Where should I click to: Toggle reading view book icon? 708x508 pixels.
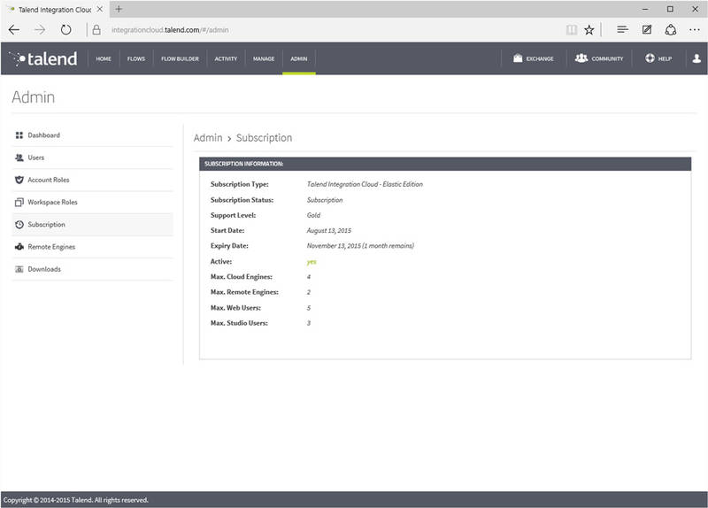[571, 30]
